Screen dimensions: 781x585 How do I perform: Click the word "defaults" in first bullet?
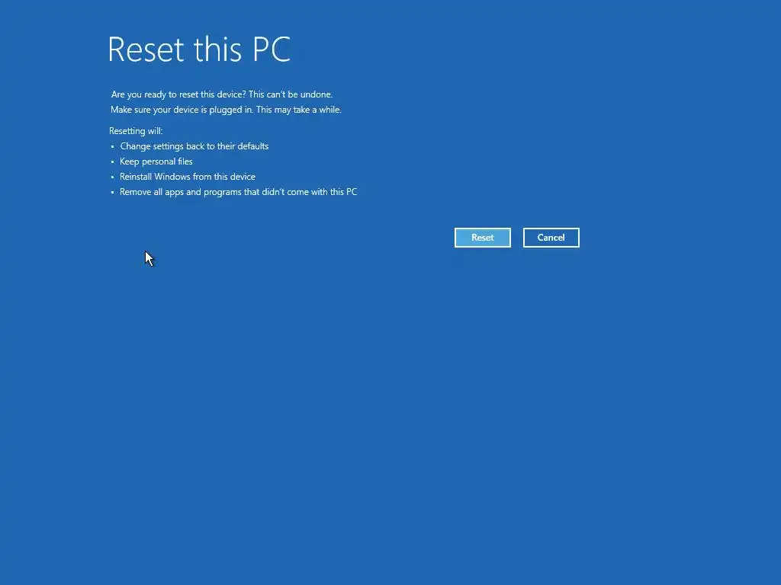tap(253, 146)
